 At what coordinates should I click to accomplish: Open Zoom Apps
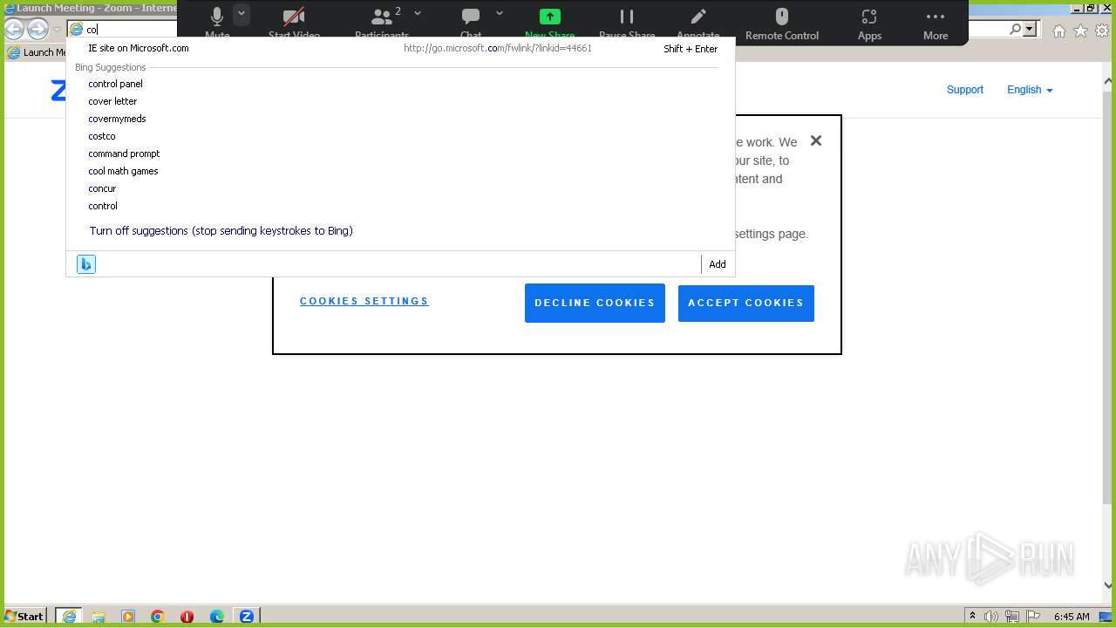point(869,24)
